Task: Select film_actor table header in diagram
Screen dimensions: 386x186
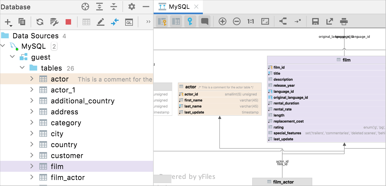Action: (x=282, y=182)
